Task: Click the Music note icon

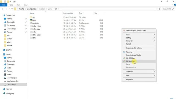Action: (x=5, y=68)
